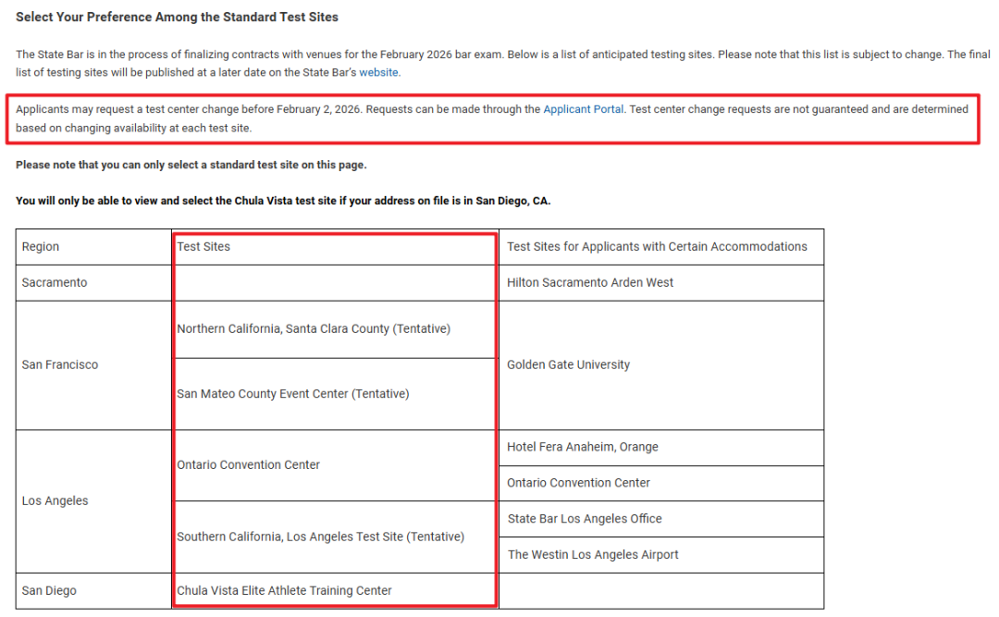Click the San Francisco region cell
Screen dimensions: 999x617
(60, 364)
